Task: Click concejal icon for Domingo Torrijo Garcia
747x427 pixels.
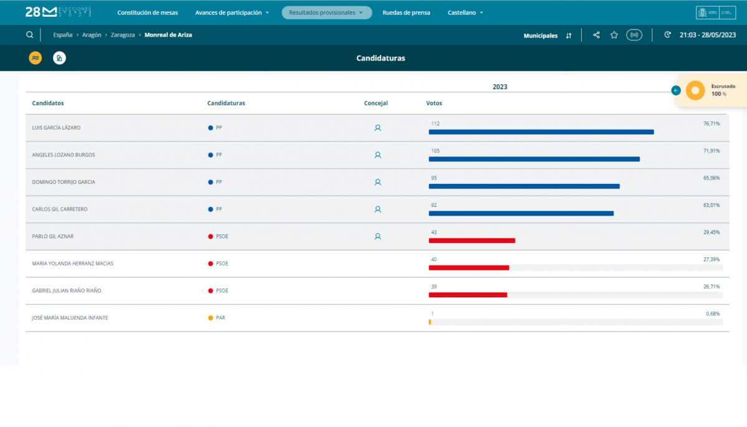Action: (377, 182)
